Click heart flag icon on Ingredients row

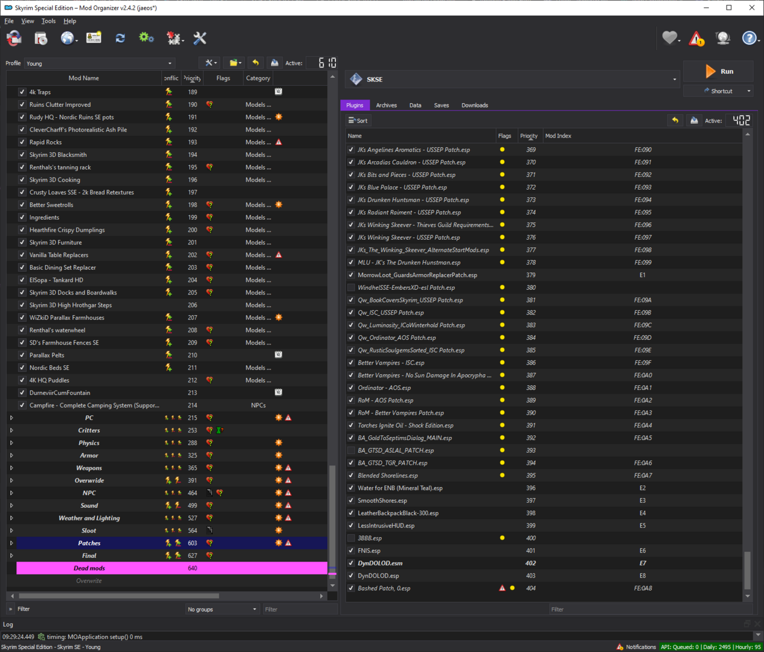(x=209, y=217)
